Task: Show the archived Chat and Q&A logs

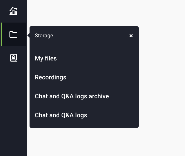Action: [72, 96]
